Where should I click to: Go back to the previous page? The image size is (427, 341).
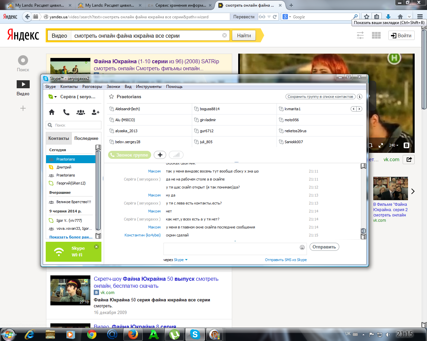[x=27, y=16]
